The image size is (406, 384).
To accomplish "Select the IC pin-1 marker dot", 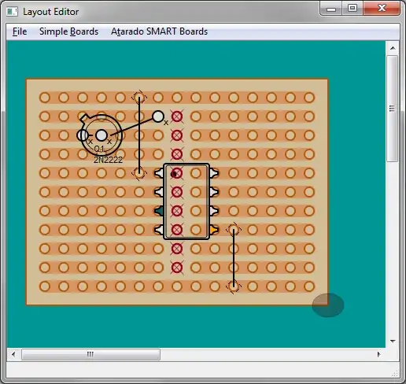I will 174,174.
